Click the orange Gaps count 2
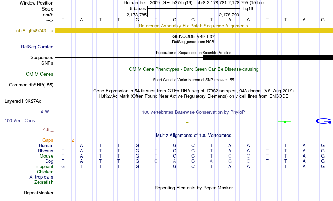 point(73,140)
